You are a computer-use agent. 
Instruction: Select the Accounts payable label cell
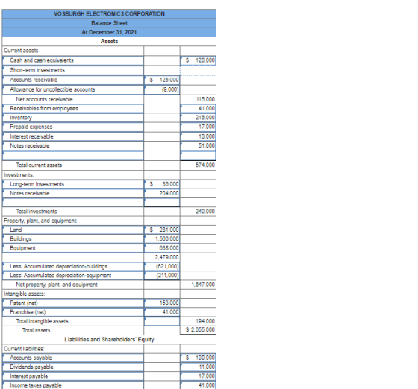pyautogui.click(x=73, y=358)
